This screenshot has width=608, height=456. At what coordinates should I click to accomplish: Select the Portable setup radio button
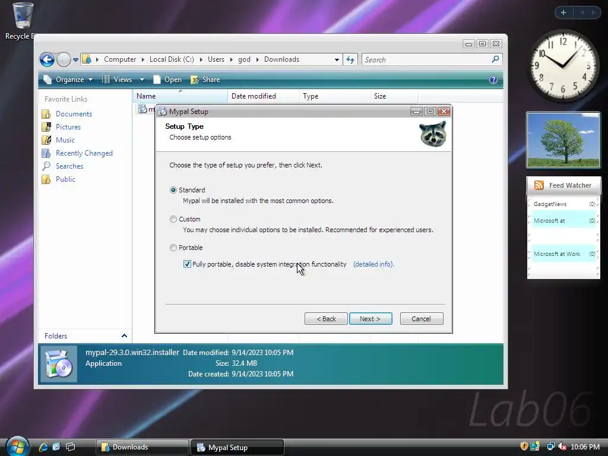173,248
